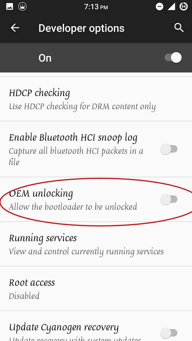
Task: Open Running services
Action: pos(96,244)
